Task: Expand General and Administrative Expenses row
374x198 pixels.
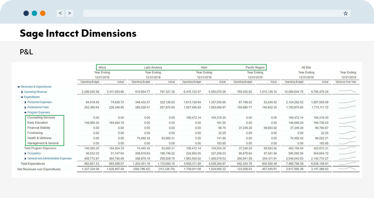Action: pyautogui.click(x=25, y=159)
